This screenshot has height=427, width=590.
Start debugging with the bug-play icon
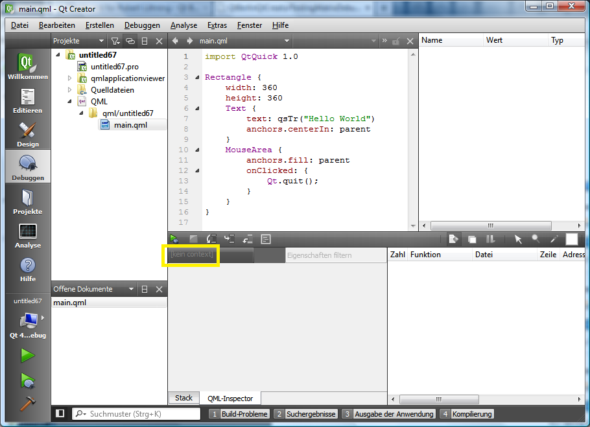click(27, 380)
